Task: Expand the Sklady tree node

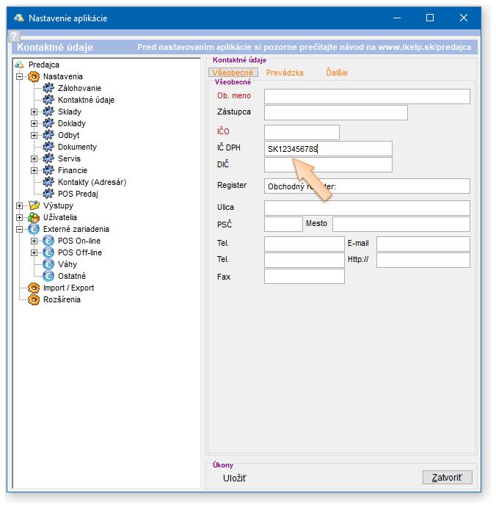Action: pos(34,112)
